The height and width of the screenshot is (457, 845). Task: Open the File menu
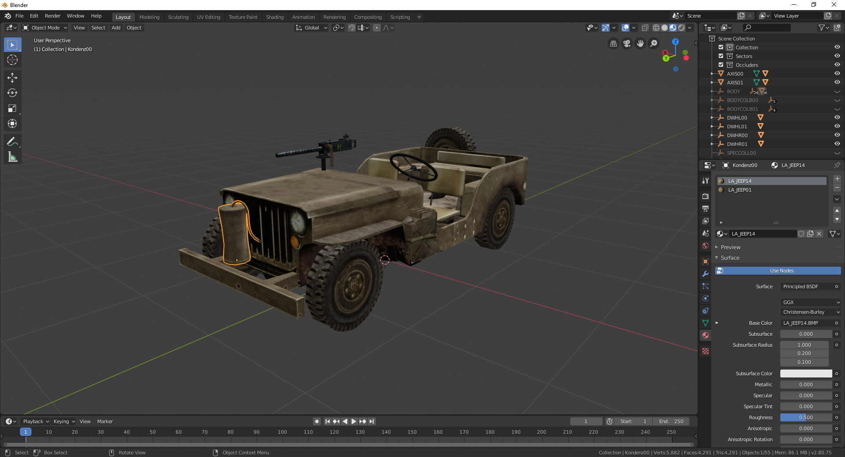tap(19, 16)
